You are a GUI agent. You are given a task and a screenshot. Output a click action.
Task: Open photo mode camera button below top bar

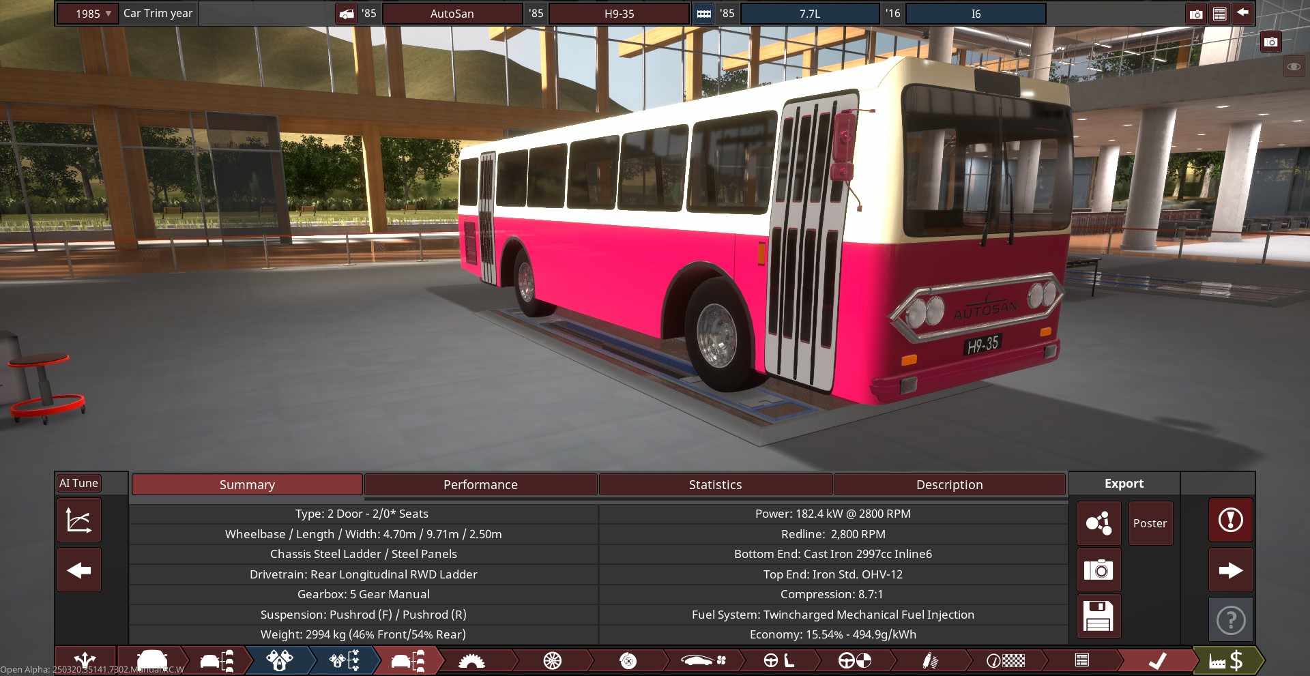[1270, 42]
